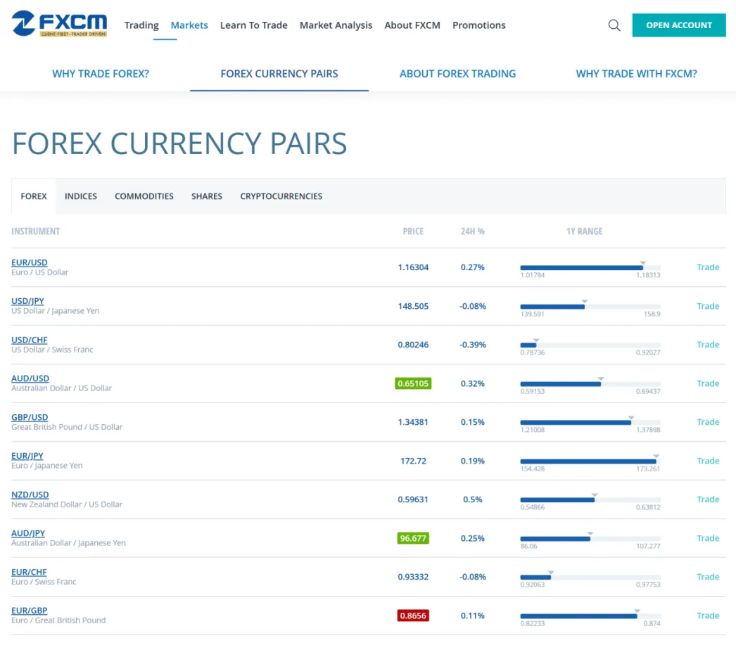Click the USD/JPY price 148.505
736x650 pixels.
(x=413, y=306)
